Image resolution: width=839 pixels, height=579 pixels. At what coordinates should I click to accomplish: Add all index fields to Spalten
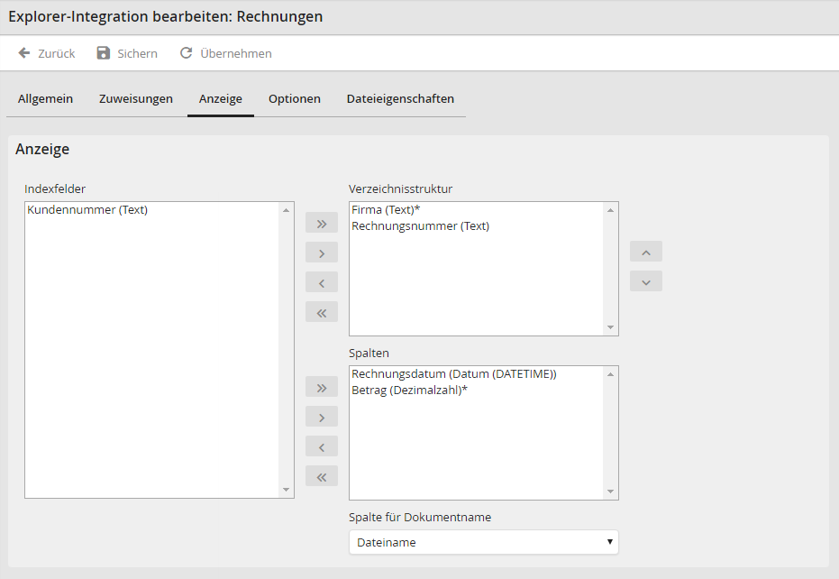tap(322, 387)
